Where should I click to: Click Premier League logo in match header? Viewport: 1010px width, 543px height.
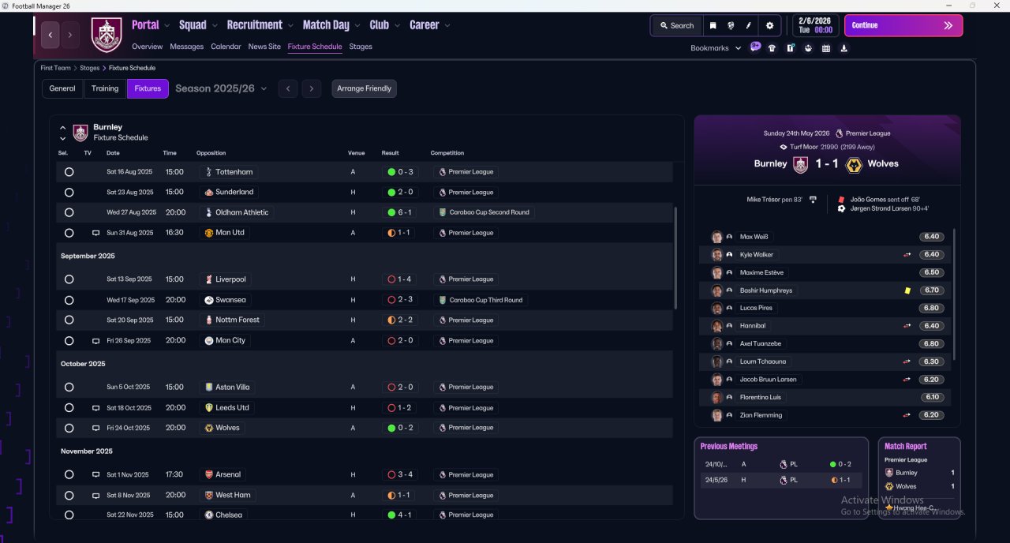point(839,133)
